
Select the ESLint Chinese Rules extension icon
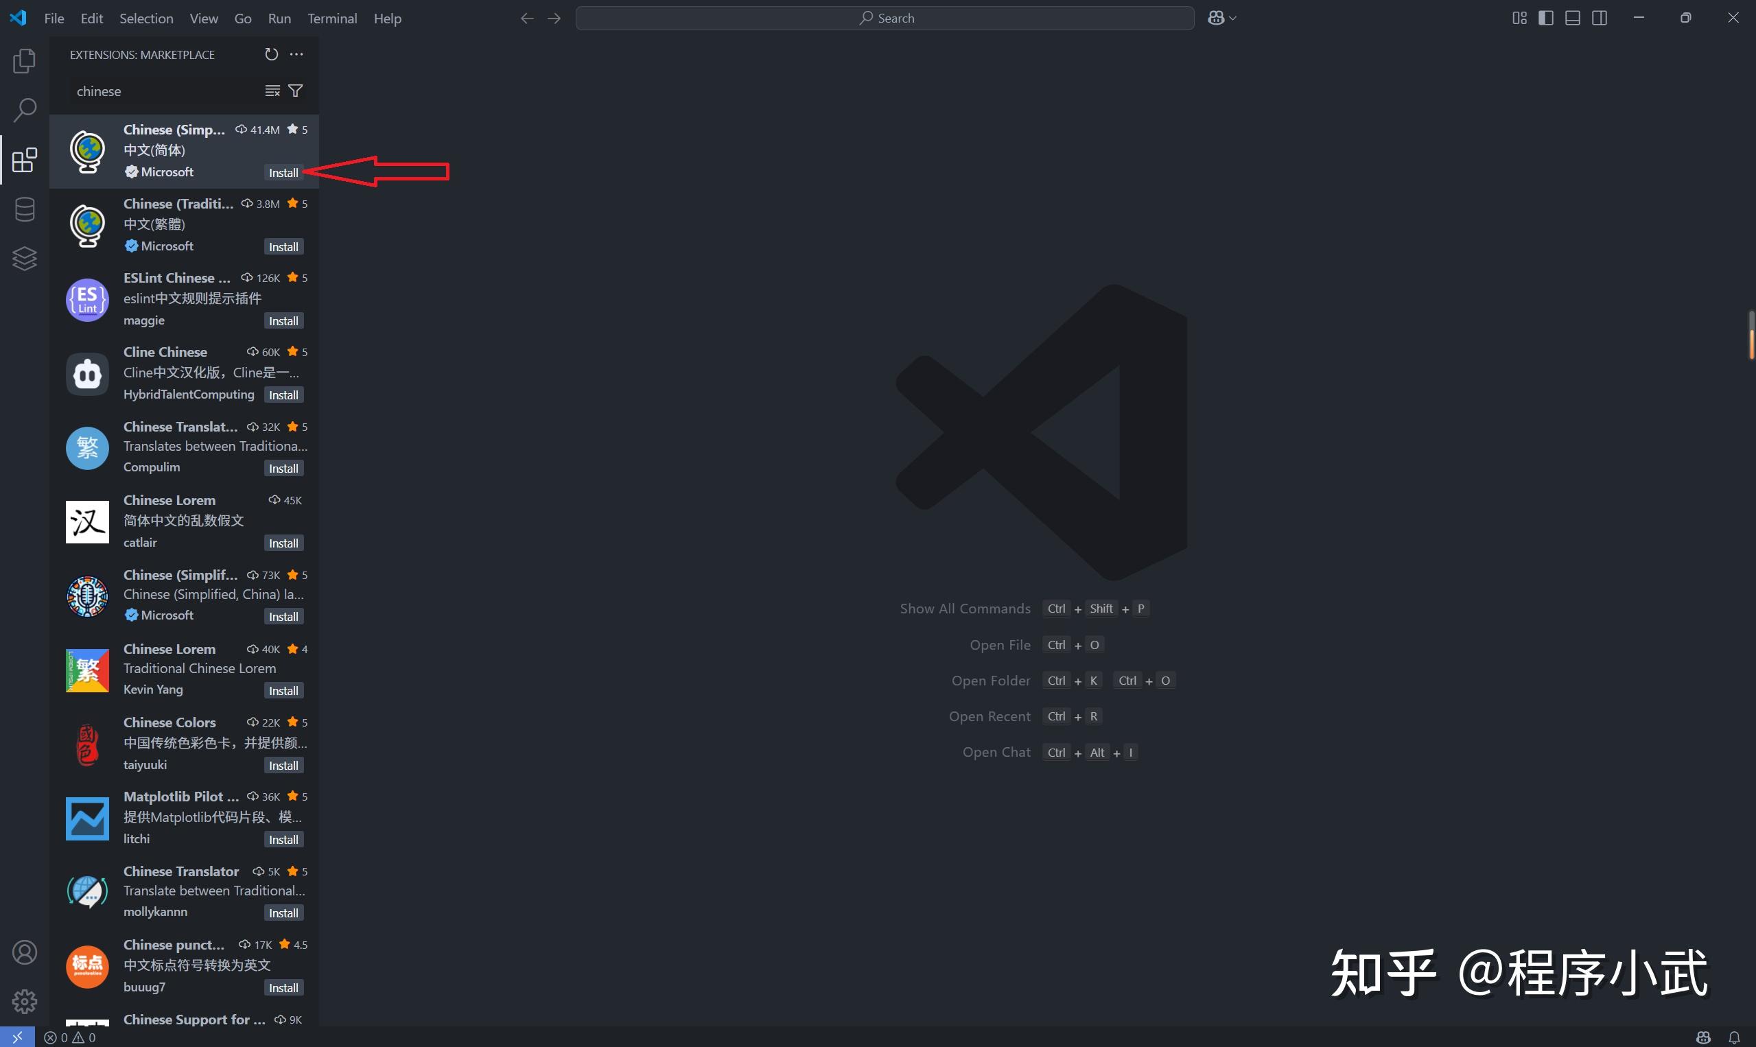87,300
